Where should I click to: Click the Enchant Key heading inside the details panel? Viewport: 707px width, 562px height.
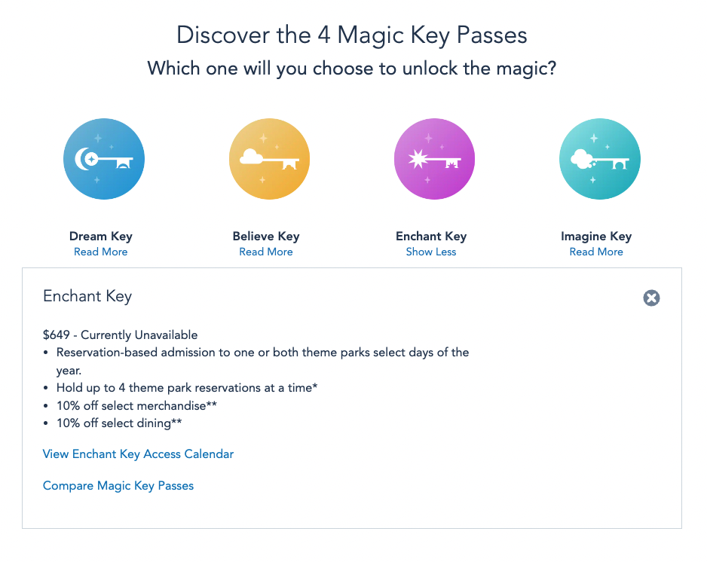[x=87, y=296]
